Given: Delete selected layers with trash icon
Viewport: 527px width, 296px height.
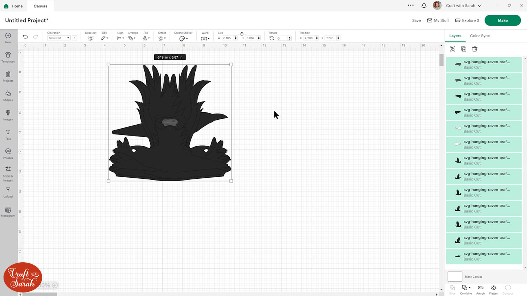Looking at the screenshot, I should pyautogui.click(x=475, y=49).
